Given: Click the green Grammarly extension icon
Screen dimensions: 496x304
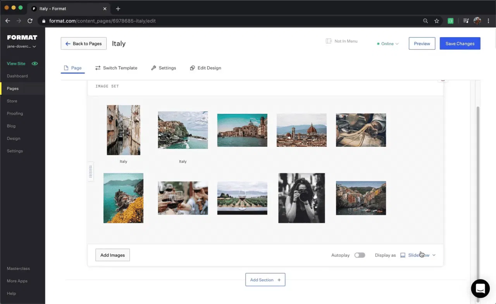Looking at the screenshot, I should (x=450, y=21).
